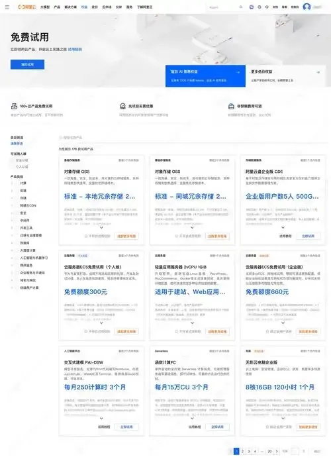Click the arrow on the 更多低价权益 card
This screenshot has width=331, height=459.
pyautogui.click(x=318, y=72)
